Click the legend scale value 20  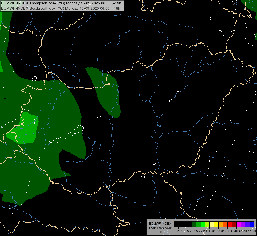(x=192, y=231)
